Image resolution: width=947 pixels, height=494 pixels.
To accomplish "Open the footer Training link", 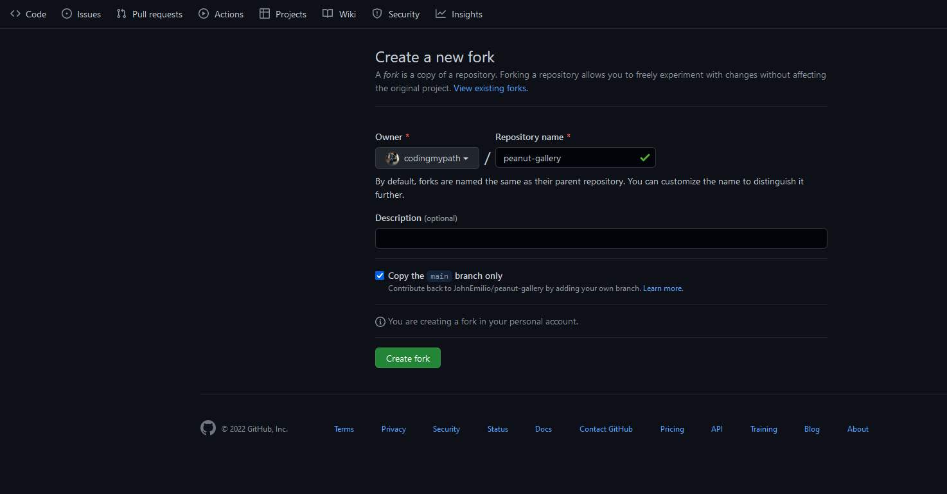I will [x=764, y=429].
